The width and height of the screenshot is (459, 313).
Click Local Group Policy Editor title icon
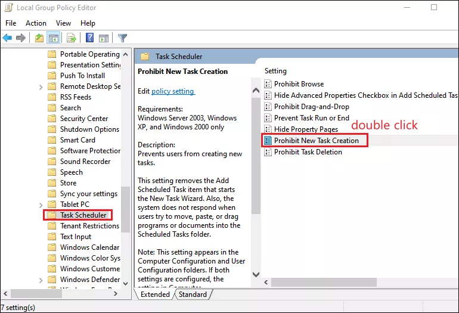point(8,8)
